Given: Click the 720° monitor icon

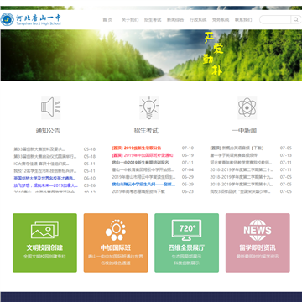Looking at the screenshot, I should (x=186, y=230).
